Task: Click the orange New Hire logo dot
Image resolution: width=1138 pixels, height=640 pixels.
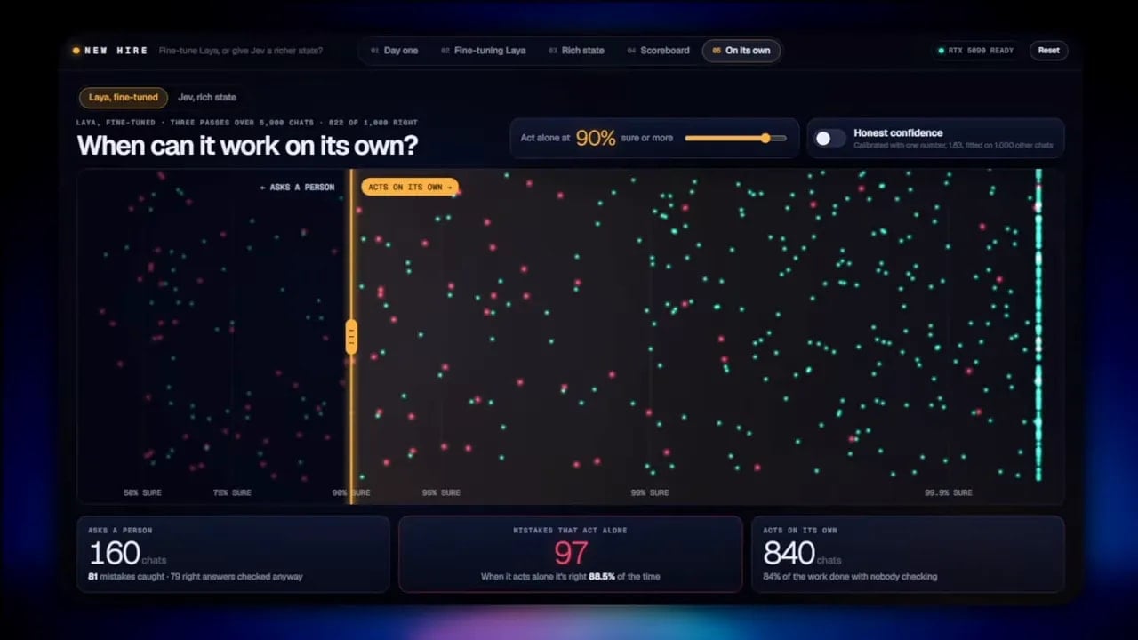Action: [x=76, y=51]
